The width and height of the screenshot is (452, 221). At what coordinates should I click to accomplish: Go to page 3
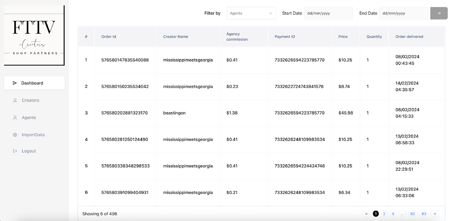click(x=393, y=214)
